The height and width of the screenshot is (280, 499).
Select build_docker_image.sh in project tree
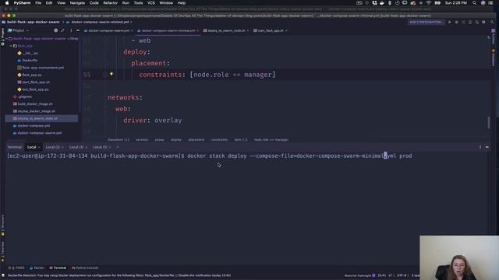coord(35,104)
